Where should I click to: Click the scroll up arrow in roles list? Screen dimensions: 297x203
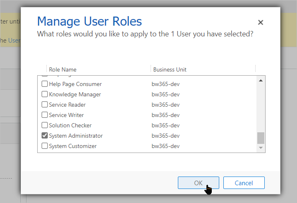[261, 80]
